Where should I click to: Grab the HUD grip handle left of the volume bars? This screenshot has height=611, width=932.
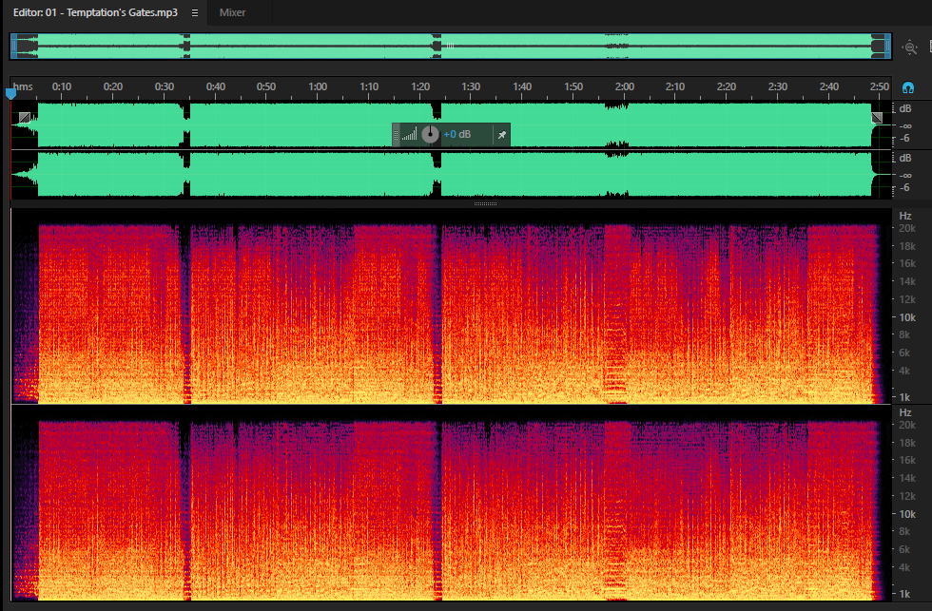pos(396,135)
